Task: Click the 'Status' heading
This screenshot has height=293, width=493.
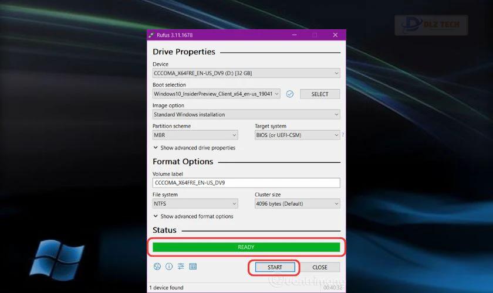Action: click(x=164, y=230)
